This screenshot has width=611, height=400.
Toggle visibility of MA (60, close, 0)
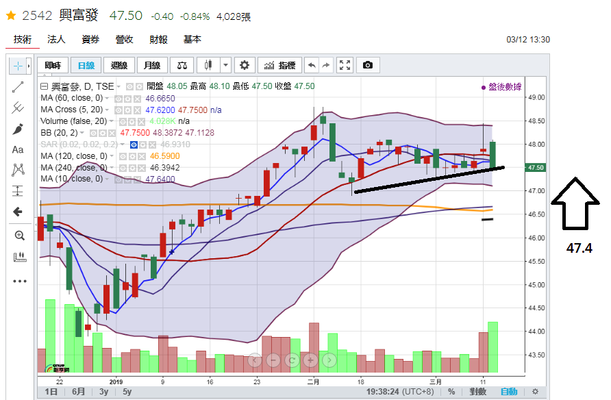[x=119, y=99]
